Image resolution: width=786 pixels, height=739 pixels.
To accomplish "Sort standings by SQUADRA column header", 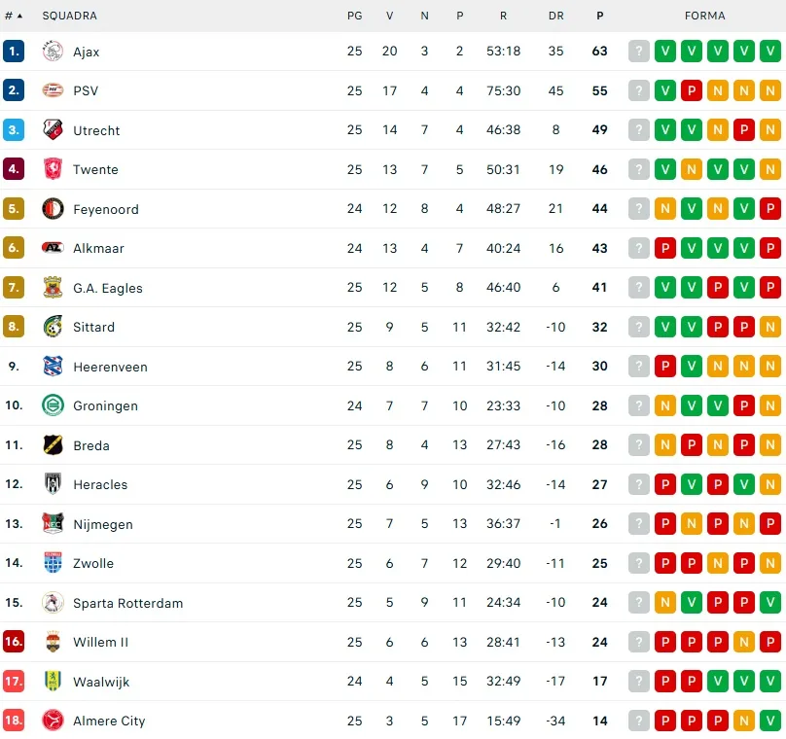I will point(69,16).
